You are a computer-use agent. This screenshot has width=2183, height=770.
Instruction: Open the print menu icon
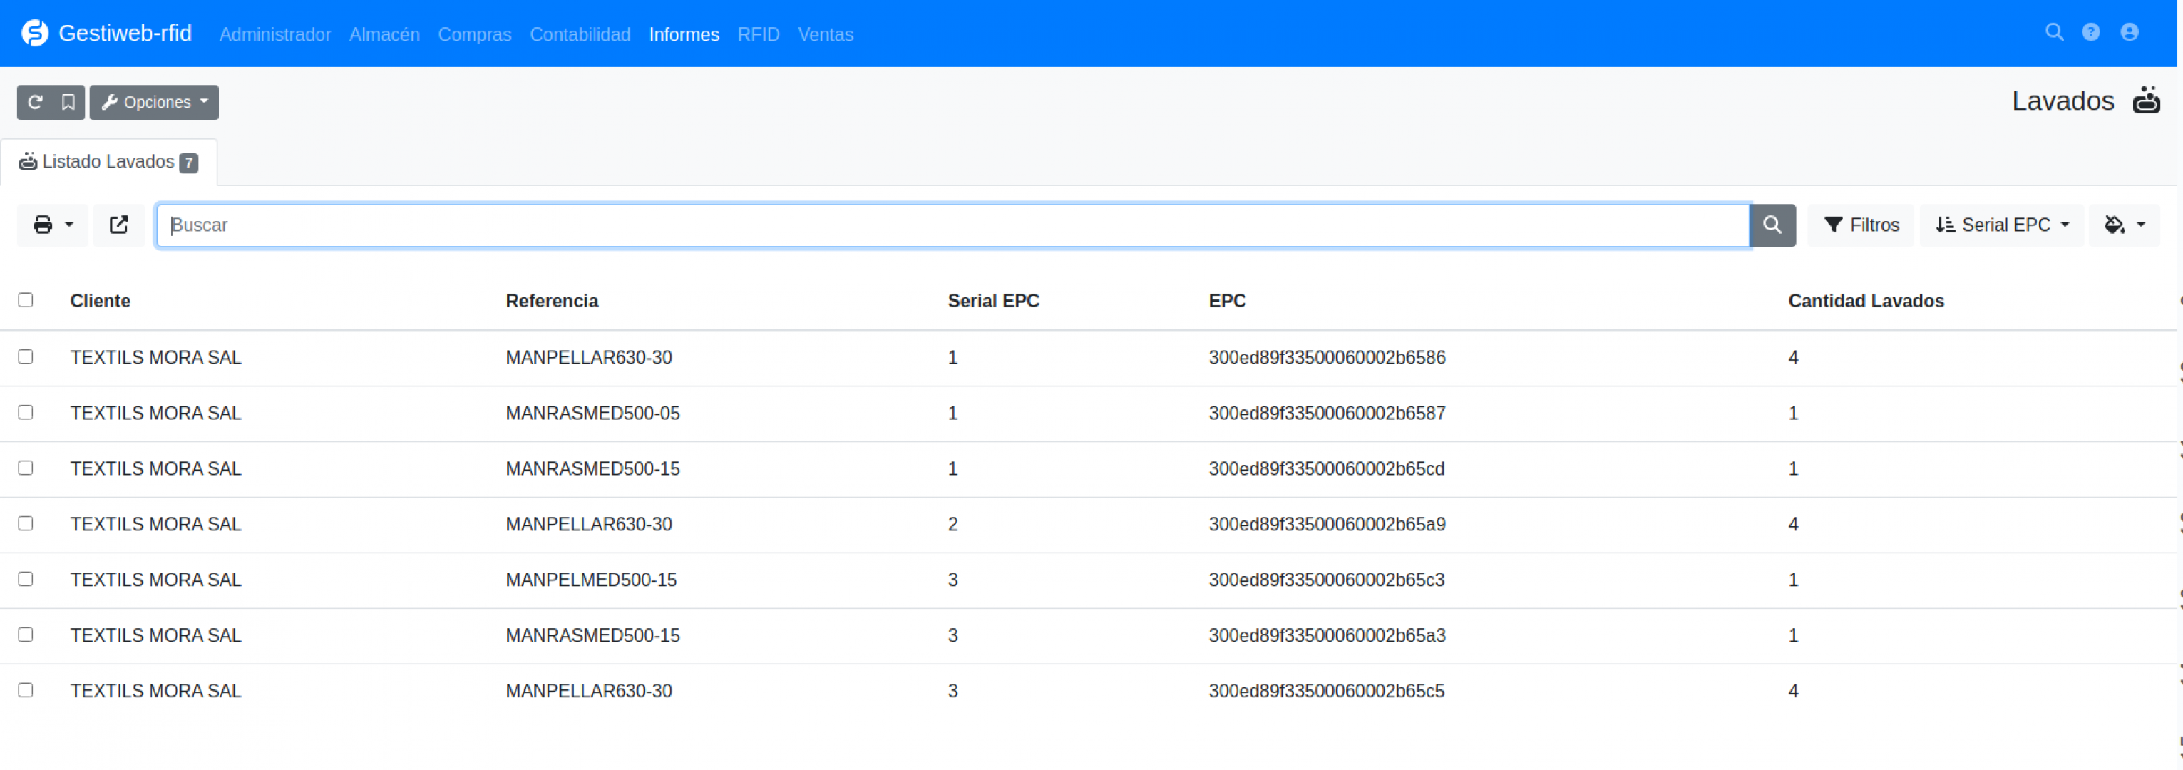click(x=53, y=225)
